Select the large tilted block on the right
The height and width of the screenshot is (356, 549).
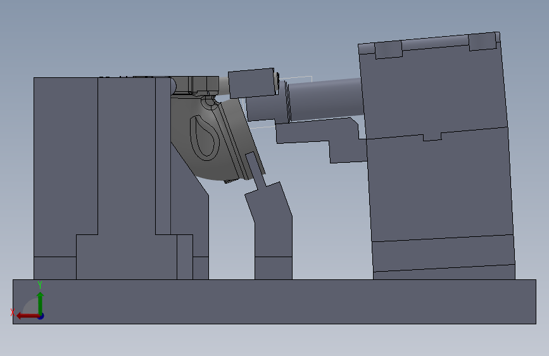437,156
